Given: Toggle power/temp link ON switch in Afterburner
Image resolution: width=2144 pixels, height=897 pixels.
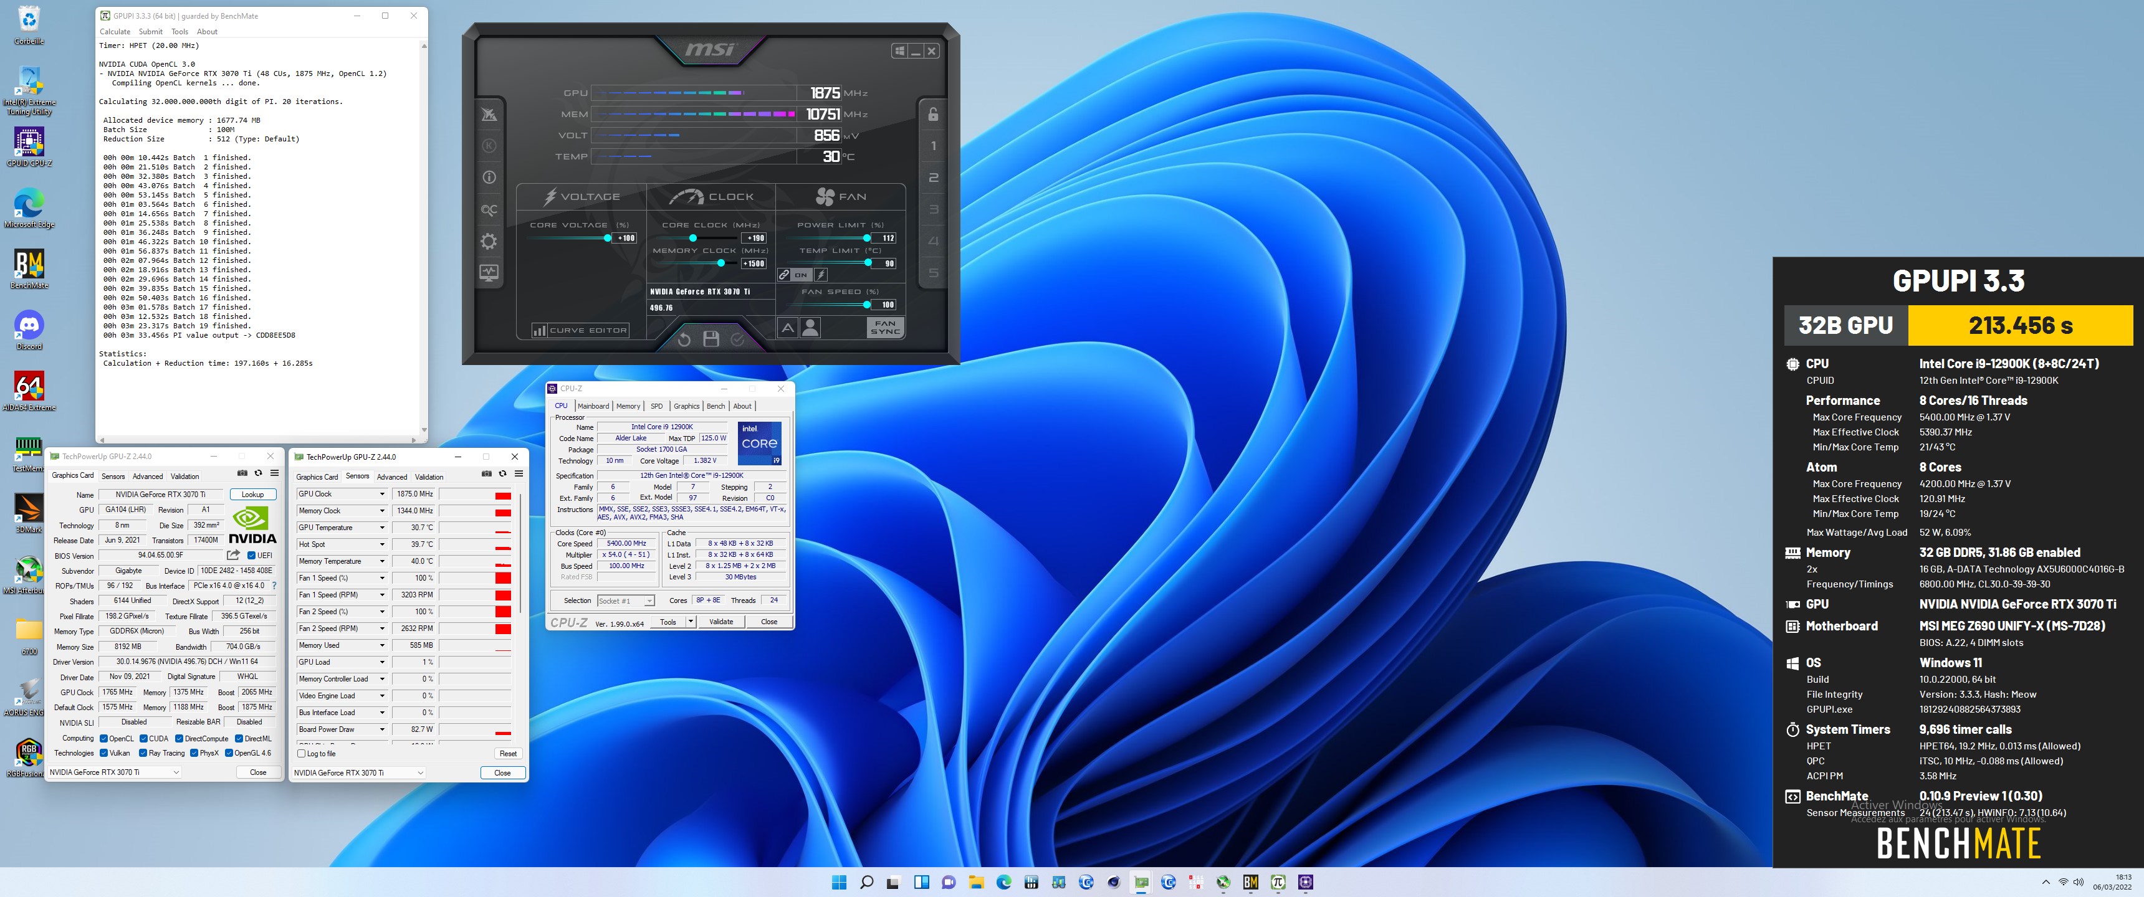Looking at the screenshot, I should point(801,275).
